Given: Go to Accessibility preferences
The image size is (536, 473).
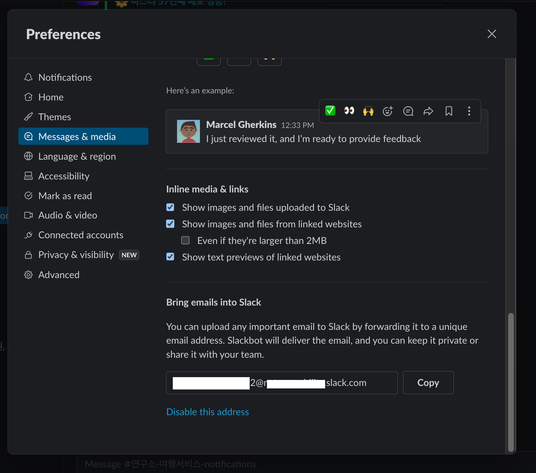Looking at the screenshot, I should [83, 176].
